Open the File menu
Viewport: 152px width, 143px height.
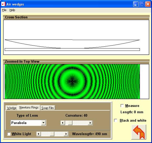(x=4, y=10)
